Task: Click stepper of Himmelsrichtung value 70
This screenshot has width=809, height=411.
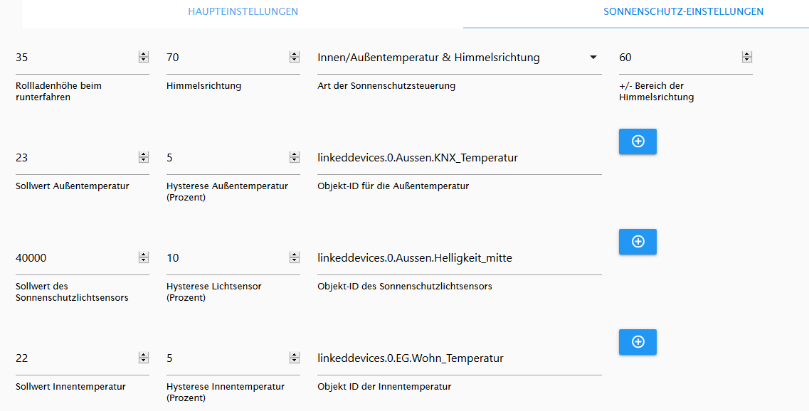Action: pos(294,57)
